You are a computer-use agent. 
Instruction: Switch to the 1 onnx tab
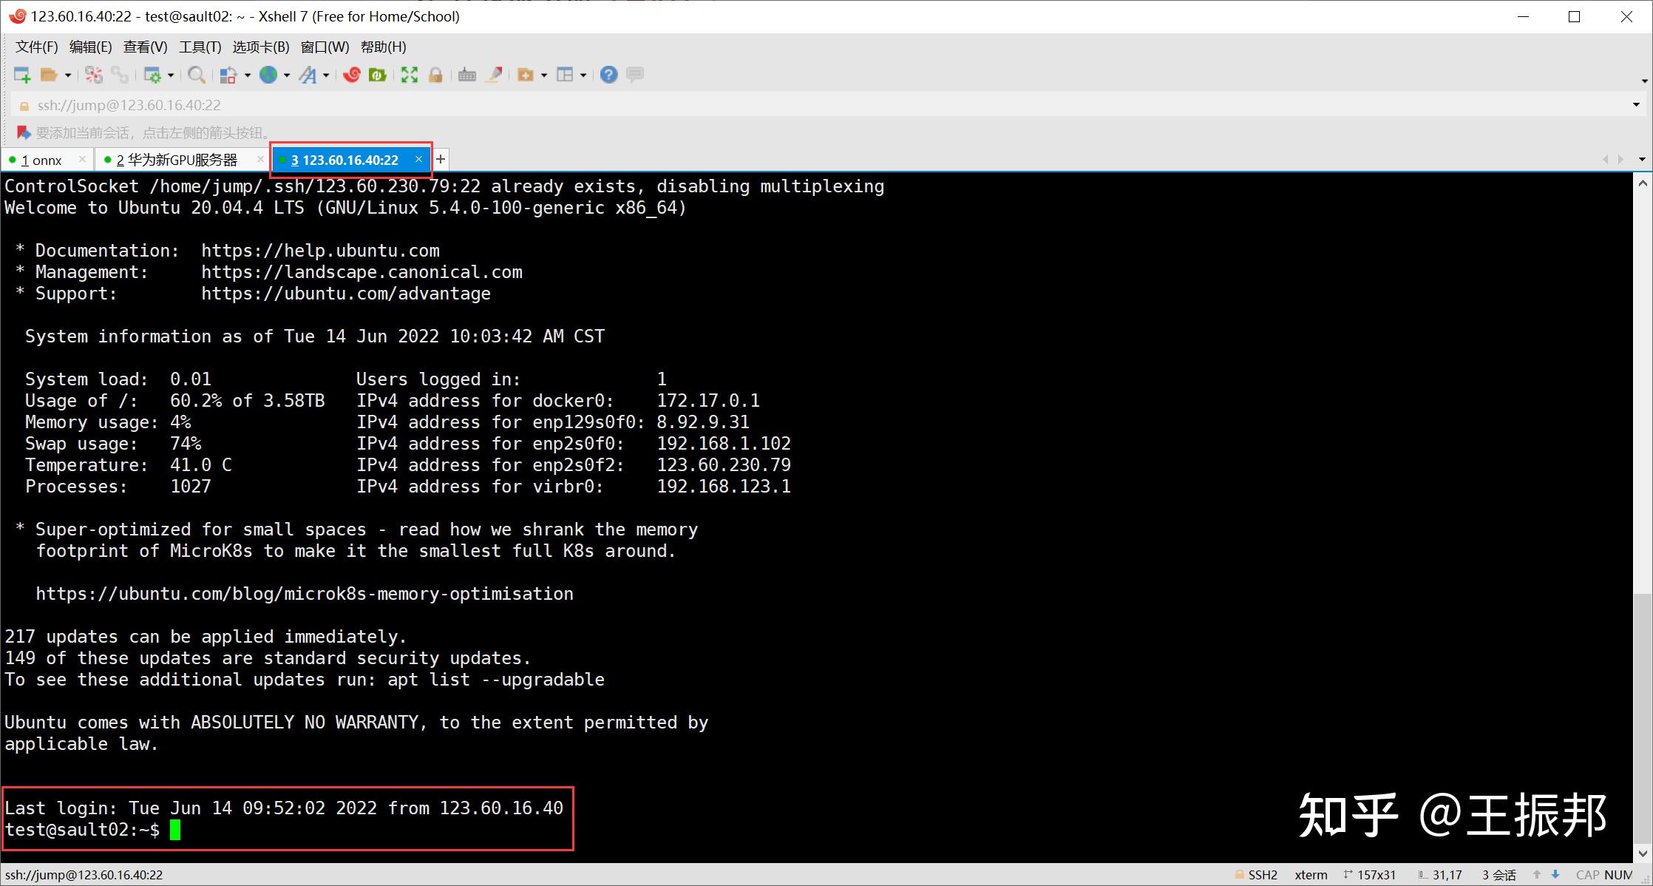[x=41, y=160]
